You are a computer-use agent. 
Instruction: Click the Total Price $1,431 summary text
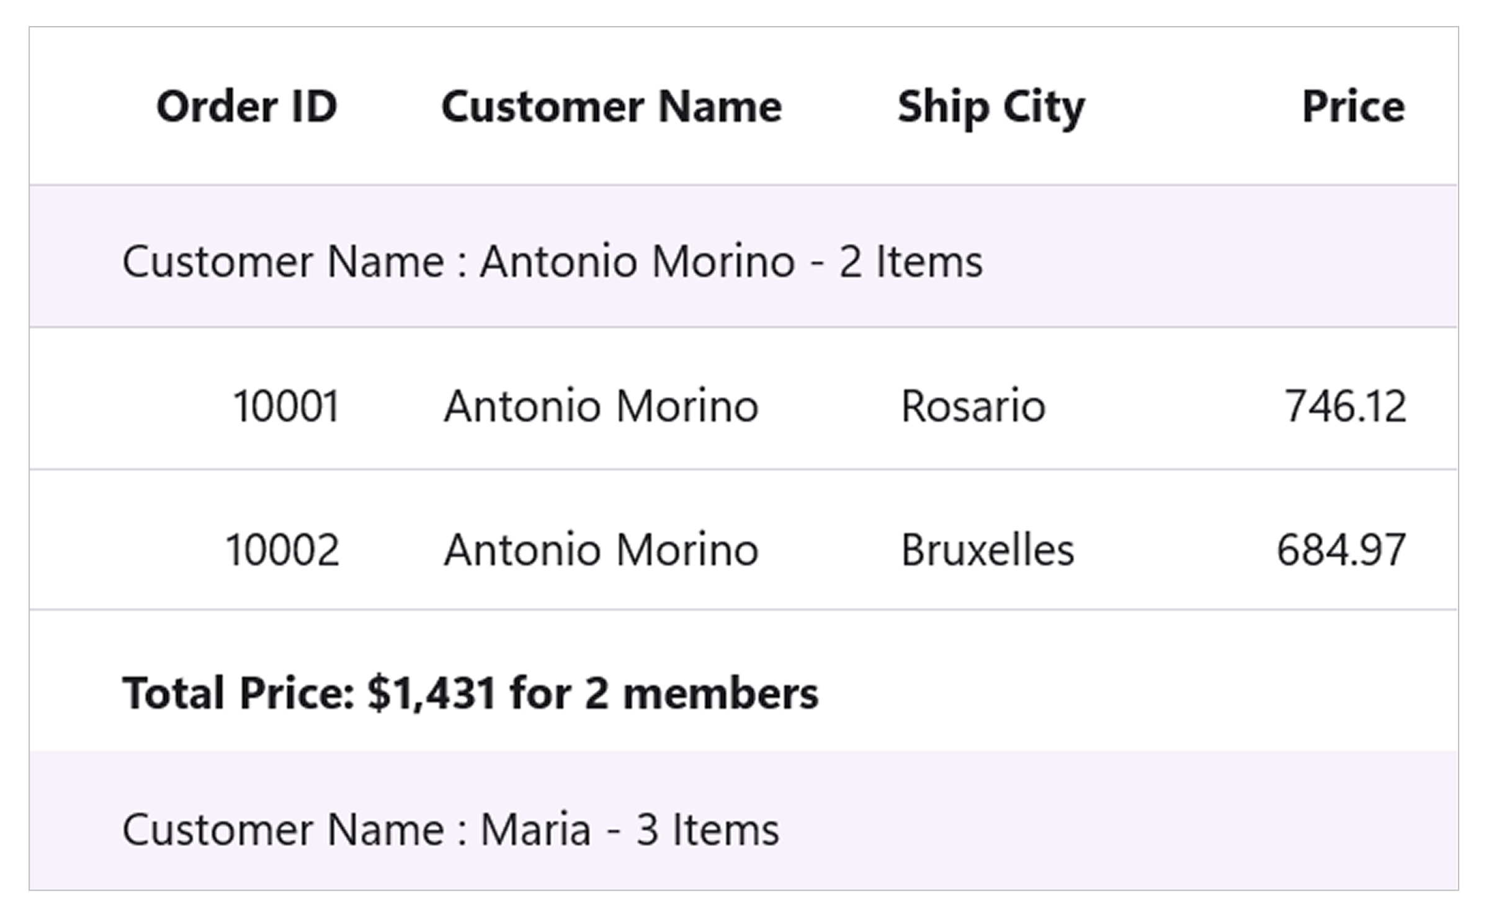click(470, 693)
